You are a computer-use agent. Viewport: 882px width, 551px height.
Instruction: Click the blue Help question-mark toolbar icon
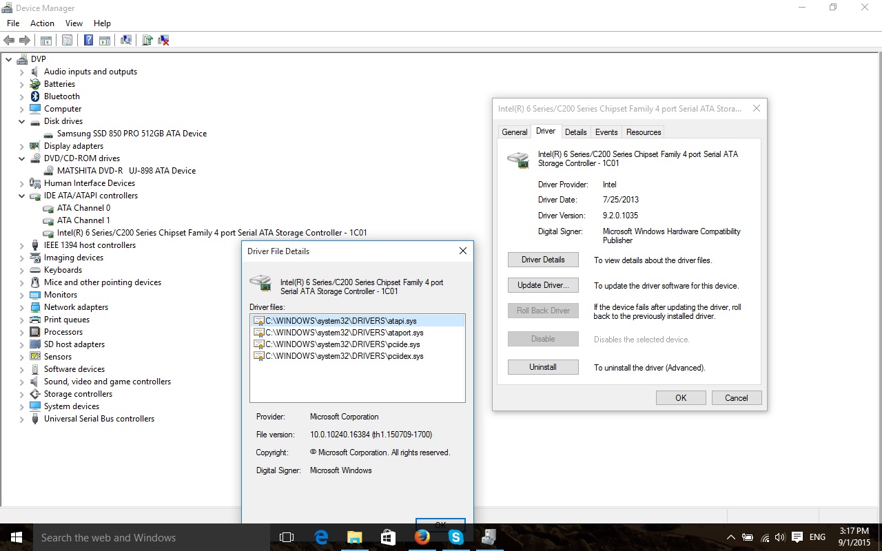tap(88, 41)
